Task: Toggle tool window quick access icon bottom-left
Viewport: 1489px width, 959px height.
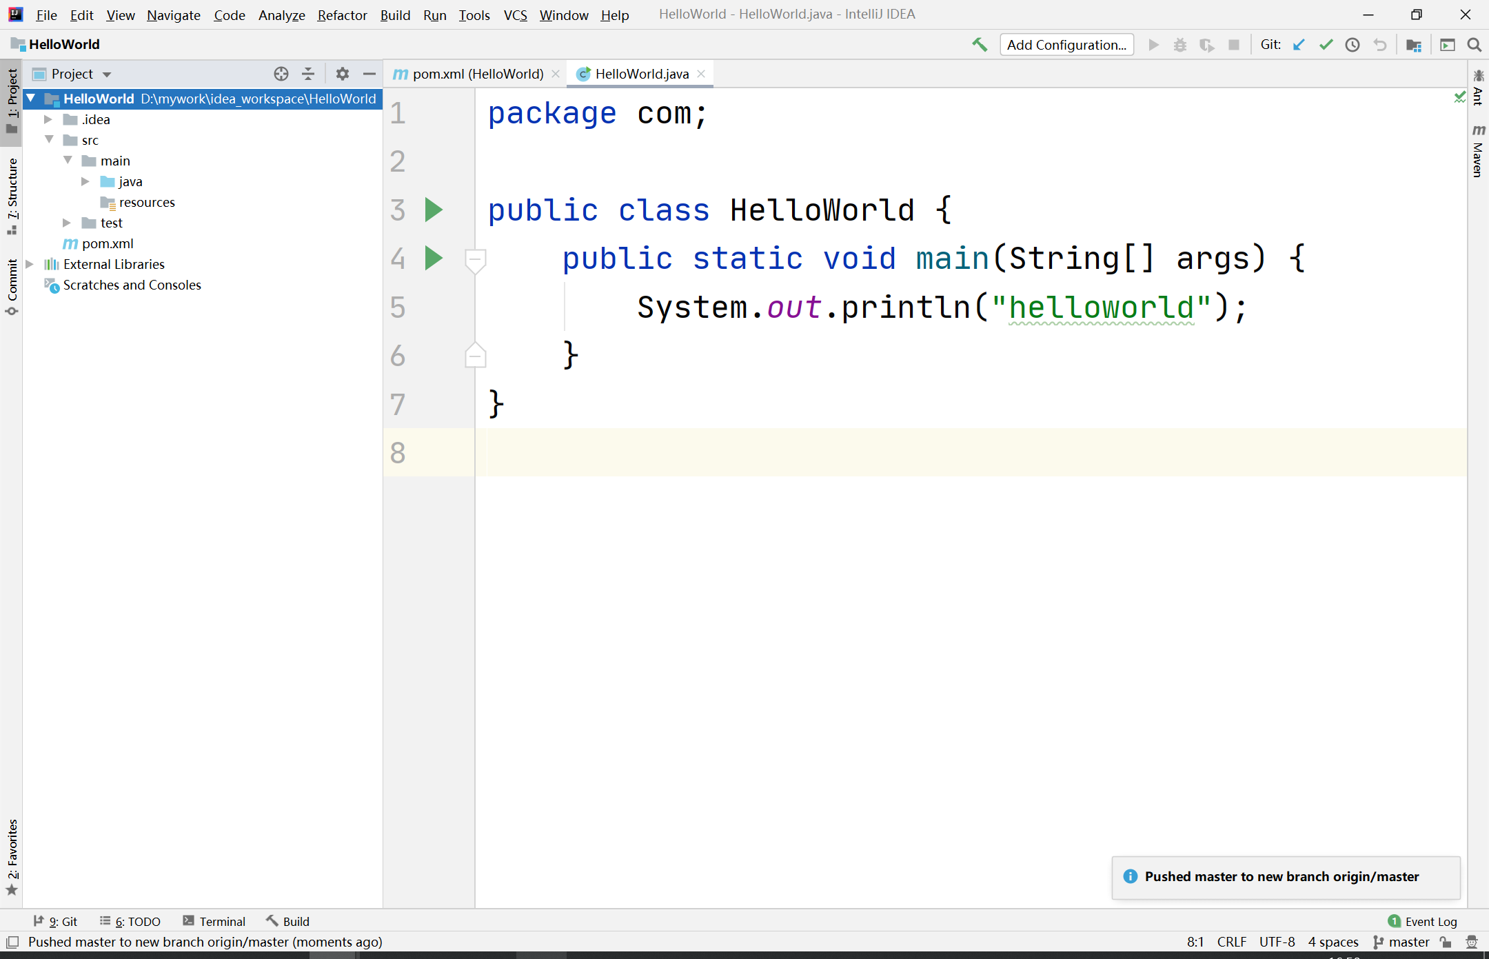Action: (x=12, y=942)
